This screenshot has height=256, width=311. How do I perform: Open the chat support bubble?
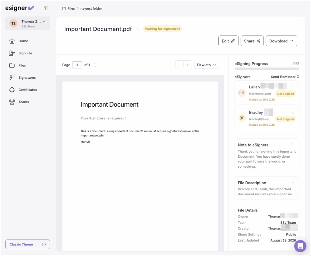tap(300, 246)
